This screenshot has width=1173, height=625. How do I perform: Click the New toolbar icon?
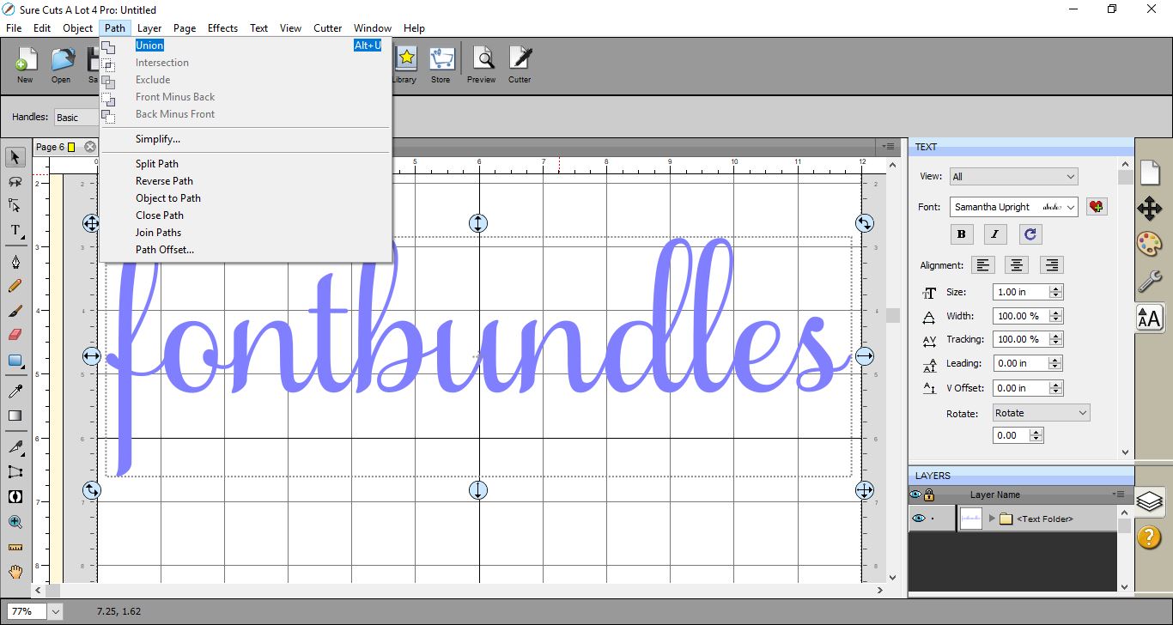[x=25, y=65]
